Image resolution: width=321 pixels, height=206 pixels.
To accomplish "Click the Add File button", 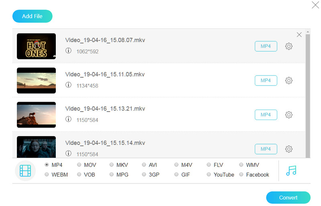I will pos(33,16).
